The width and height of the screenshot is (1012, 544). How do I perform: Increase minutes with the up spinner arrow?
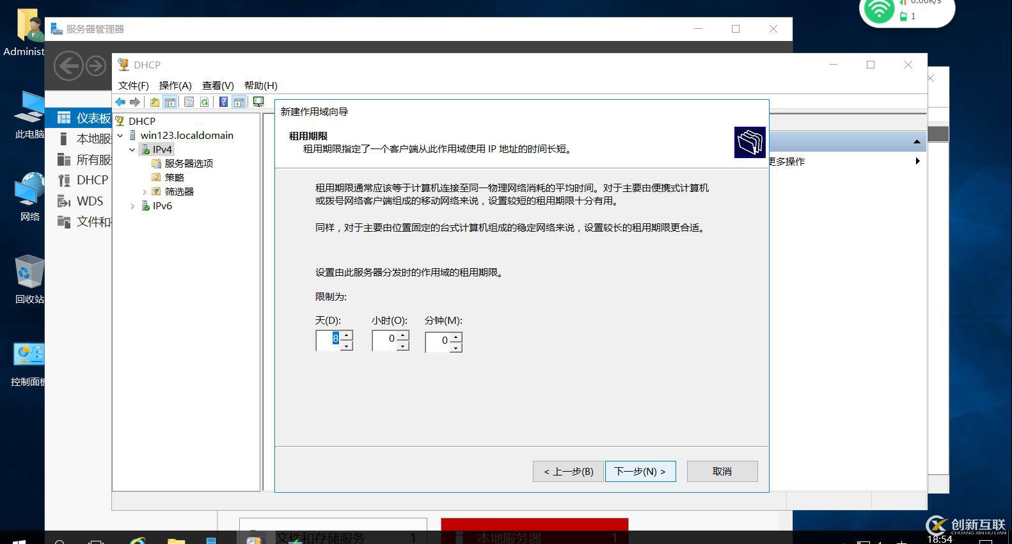(456, 337)
